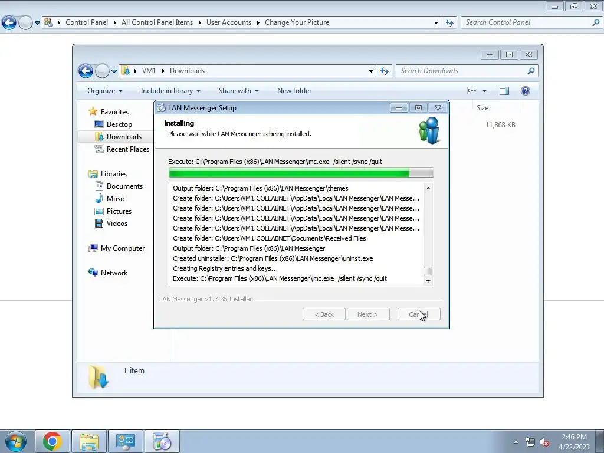
Task: Refresh the Downloads folder
Action: (385, 71)
